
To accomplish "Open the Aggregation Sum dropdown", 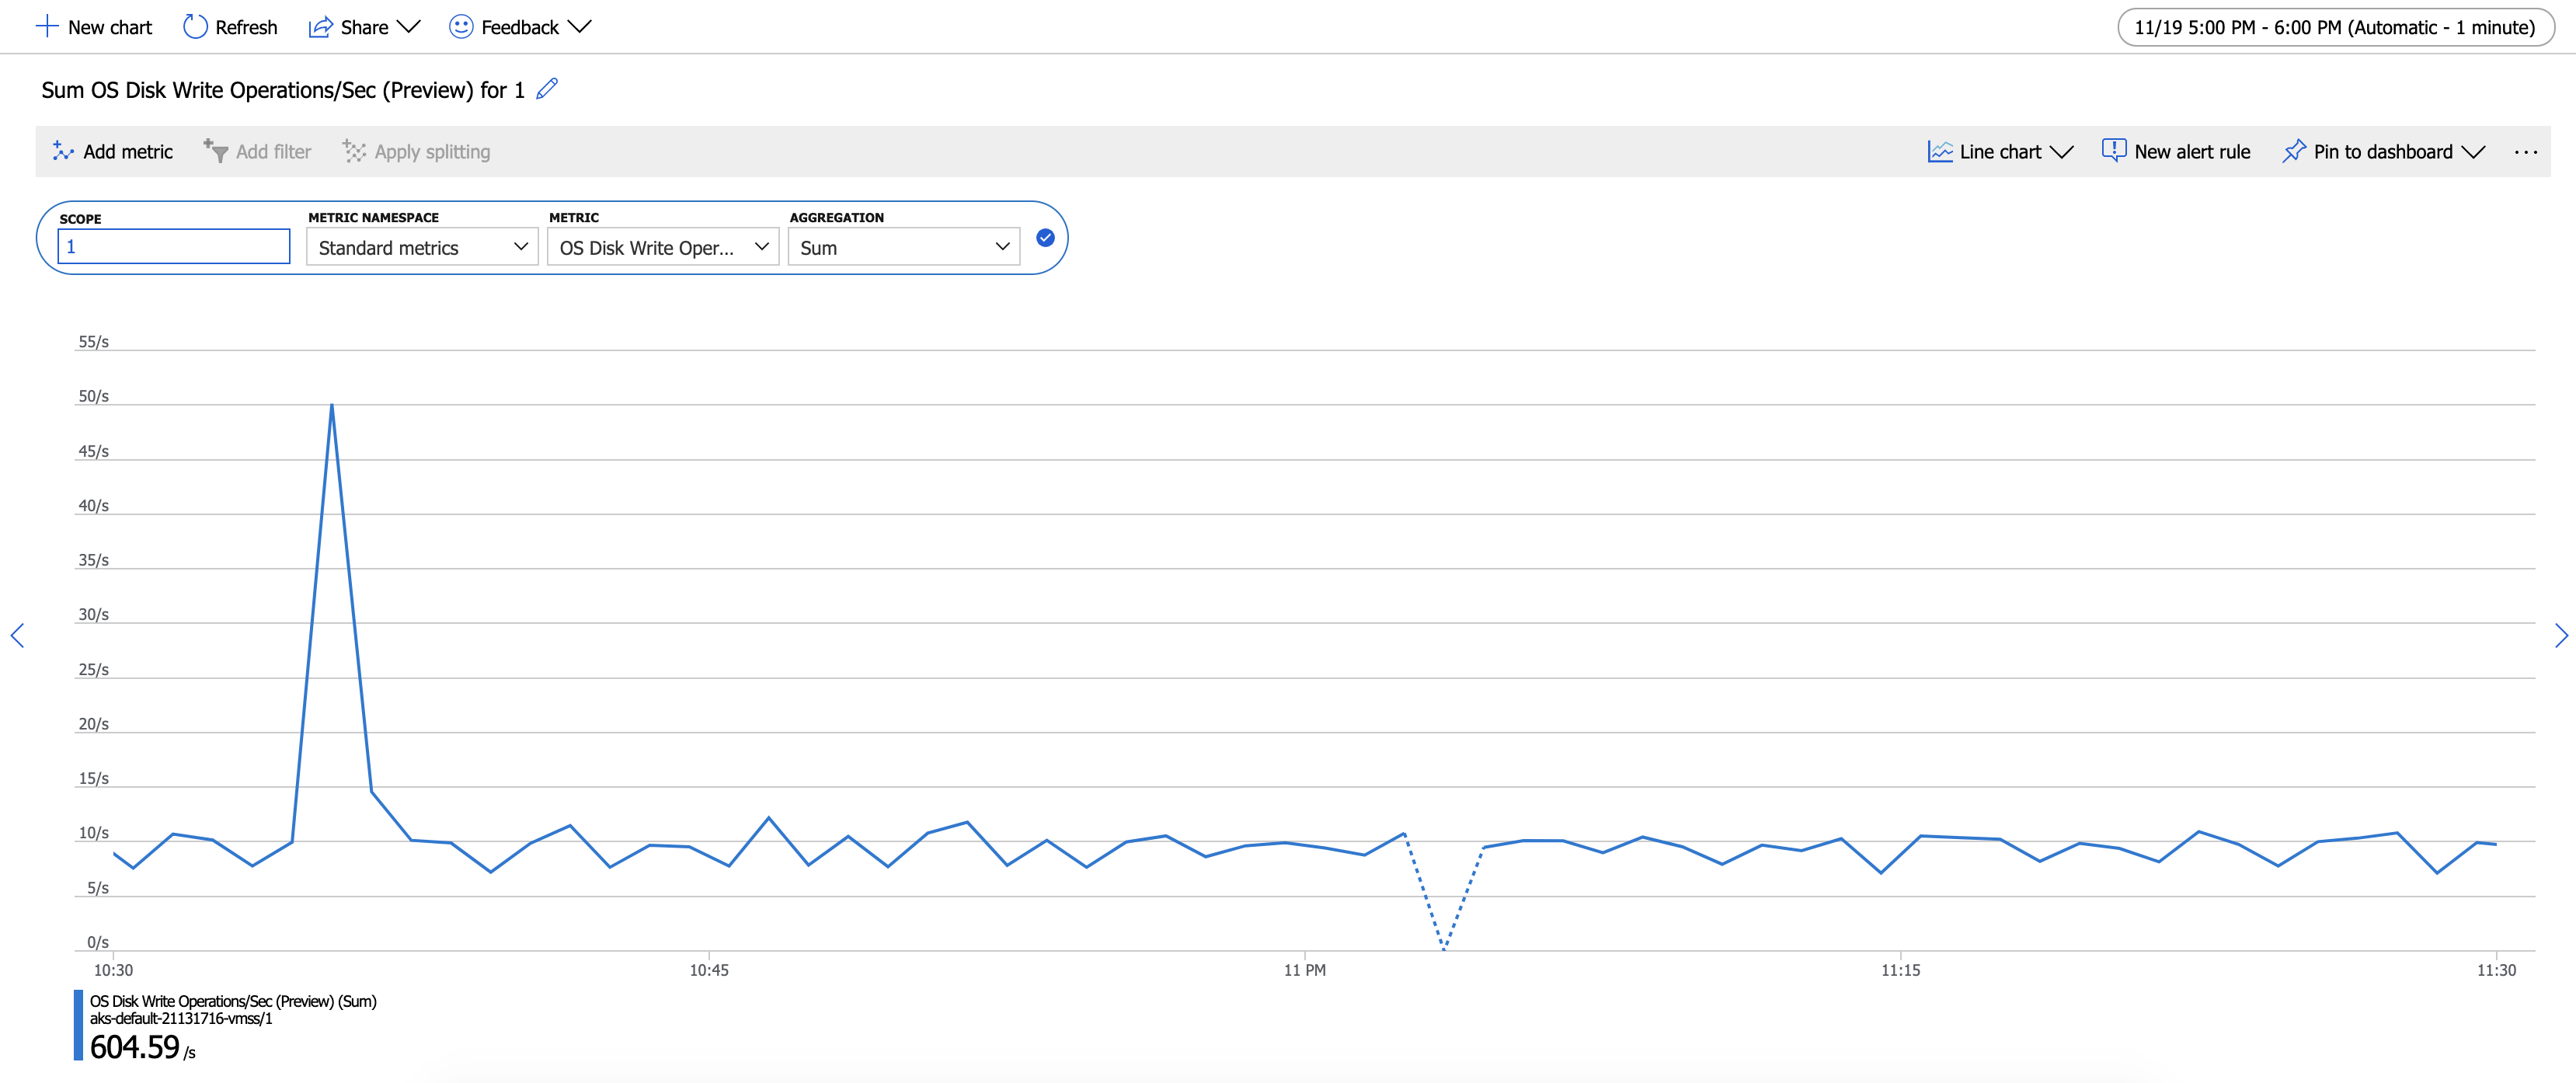I will tap(903, 247).
